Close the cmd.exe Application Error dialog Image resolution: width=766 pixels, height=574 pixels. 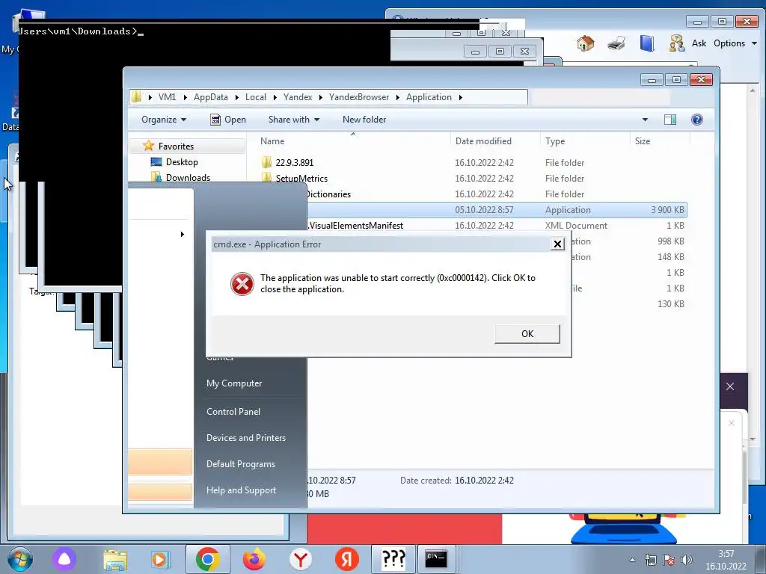tap(557, 244)
